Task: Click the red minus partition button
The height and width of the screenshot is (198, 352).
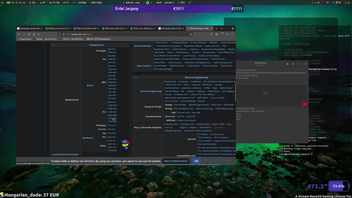Action: (x=304, y=104)
